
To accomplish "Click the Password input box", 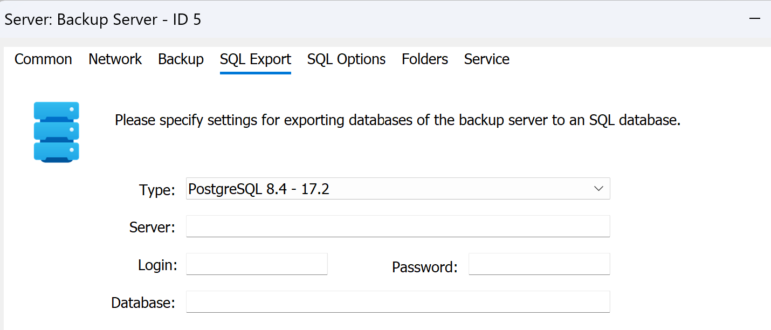I will pyautogui.click(x=539, y=264).
